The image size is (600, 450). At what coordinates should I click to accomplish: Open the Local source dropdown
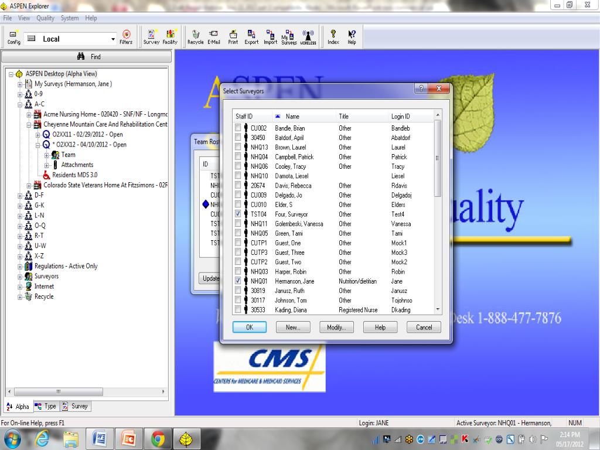click(x=113, y=39)
